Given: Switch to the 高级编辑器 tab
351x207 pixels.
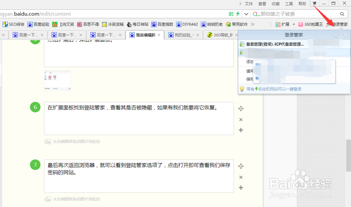Looking at the screenshot, I should pos(145,35).
